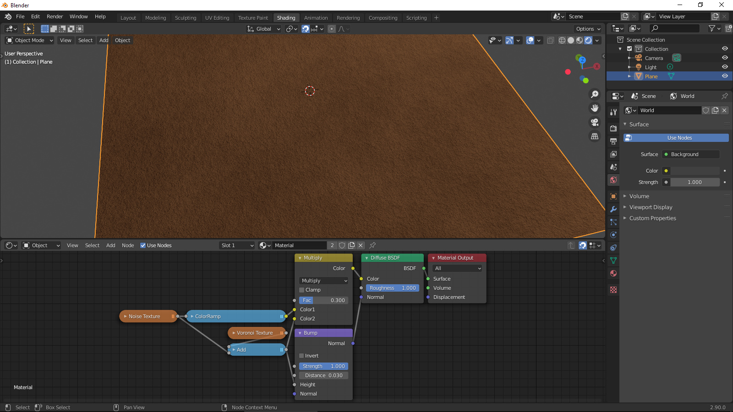Expand the Viewport Display panel

(651, 207)
